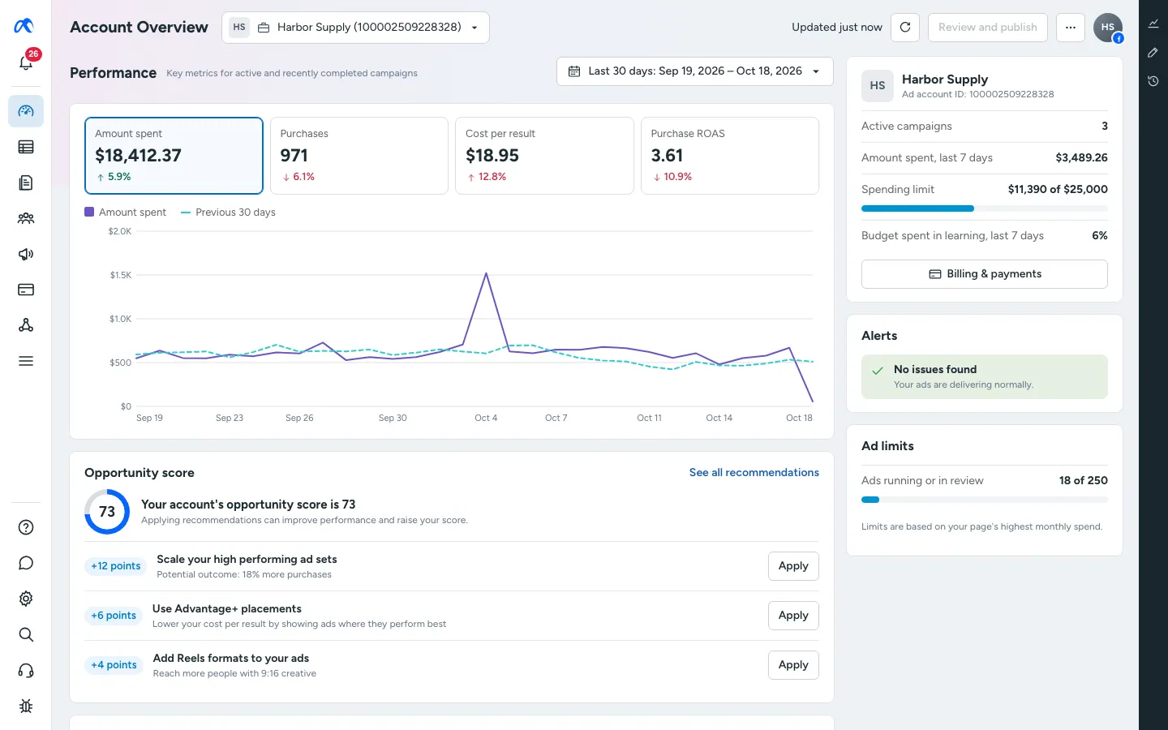The height and width of the screenshot is (730, 1168).
Task: Select the Amount spent metric card
Action: (174, 156)
